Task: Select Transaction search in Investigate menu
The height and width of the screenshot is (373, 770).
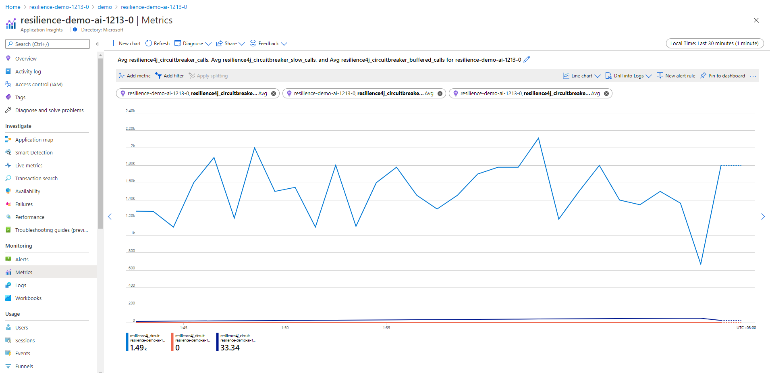Action: (x=36, y=178)
